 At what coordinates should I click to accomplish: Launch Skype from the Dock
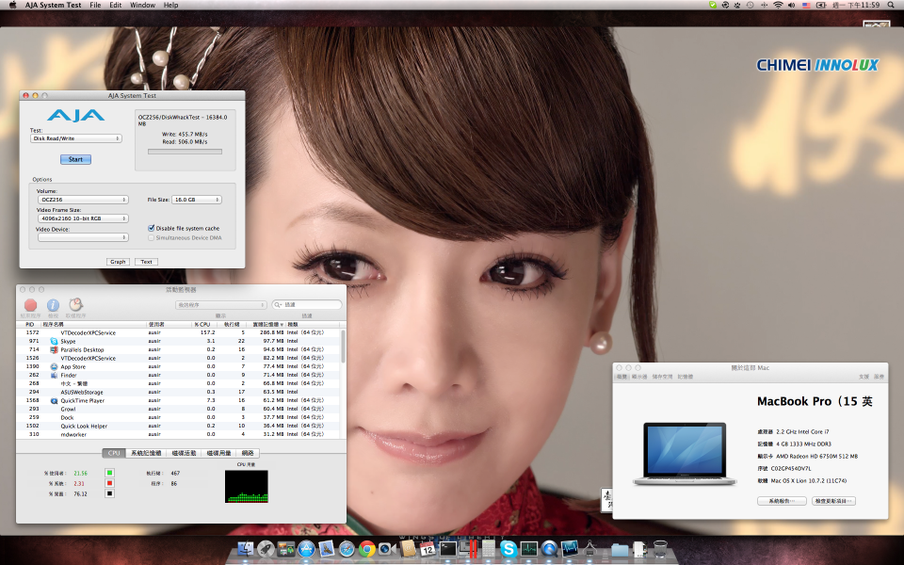(x=508, y=553)
